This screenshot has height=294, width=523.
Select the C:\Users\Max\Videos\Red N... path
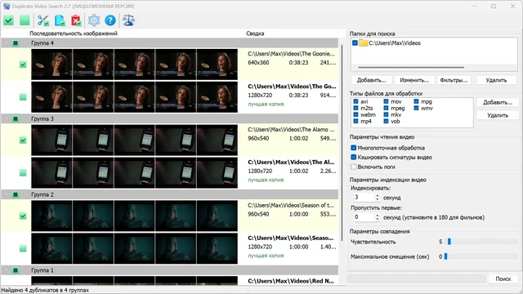[291, 281]
